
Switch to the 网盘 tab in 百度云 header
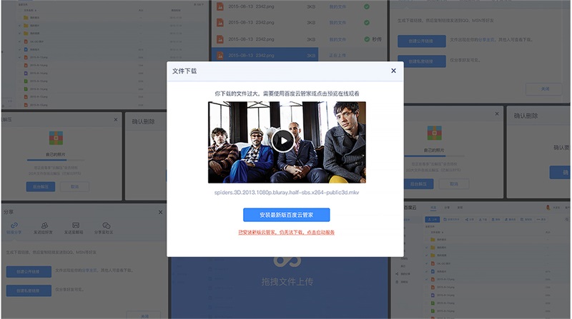(433, 208)
